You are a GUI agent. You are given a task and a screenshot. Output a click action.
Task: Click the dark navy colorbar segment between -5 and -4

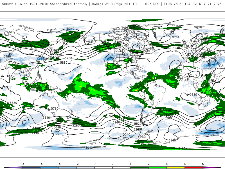point(31,168)
